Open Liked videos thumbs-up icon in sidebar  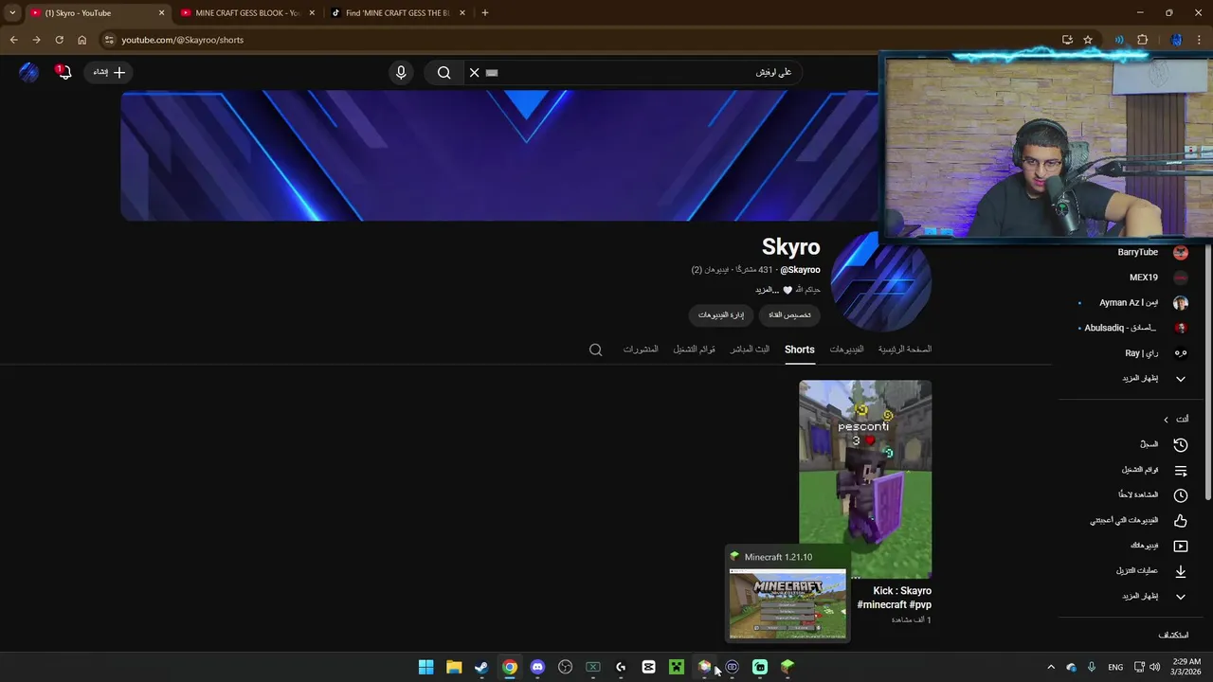tap(1181, 520)
